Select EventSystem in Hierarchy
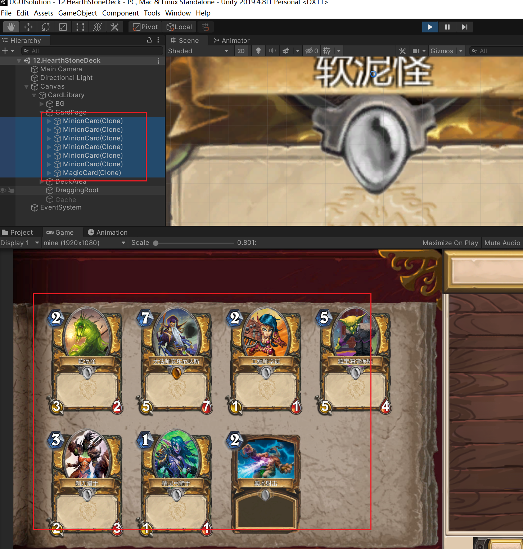Viewport: 523px width, 549px height. click(x=60, y=207)
